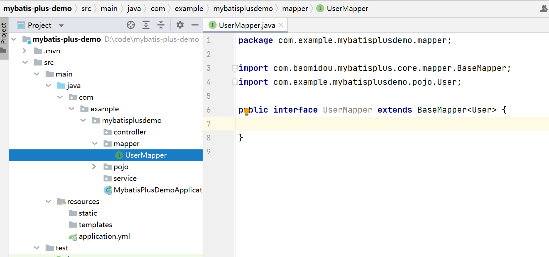This screenshot has height=257, width=549.
Task: Close the UserMapper.java tab
Action: coord(281,25)
